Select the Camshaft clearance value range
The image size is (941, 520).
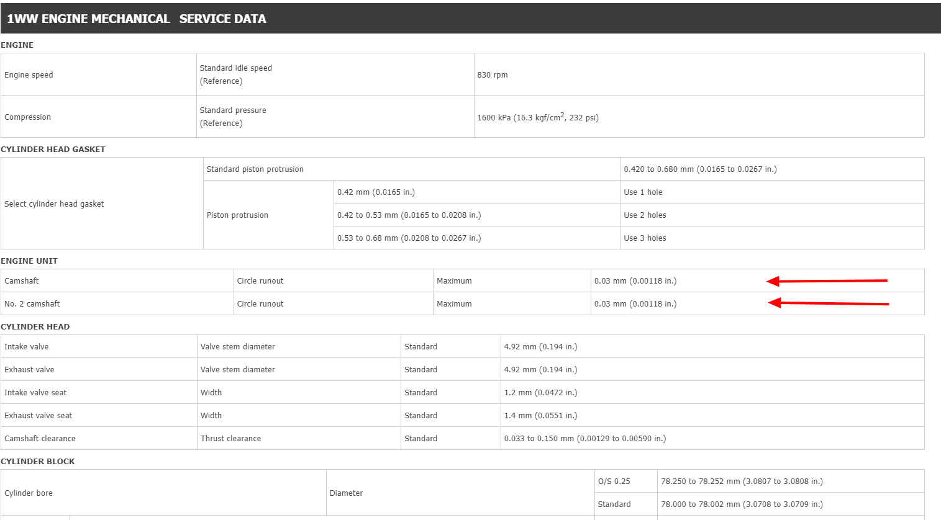point(584,439)
